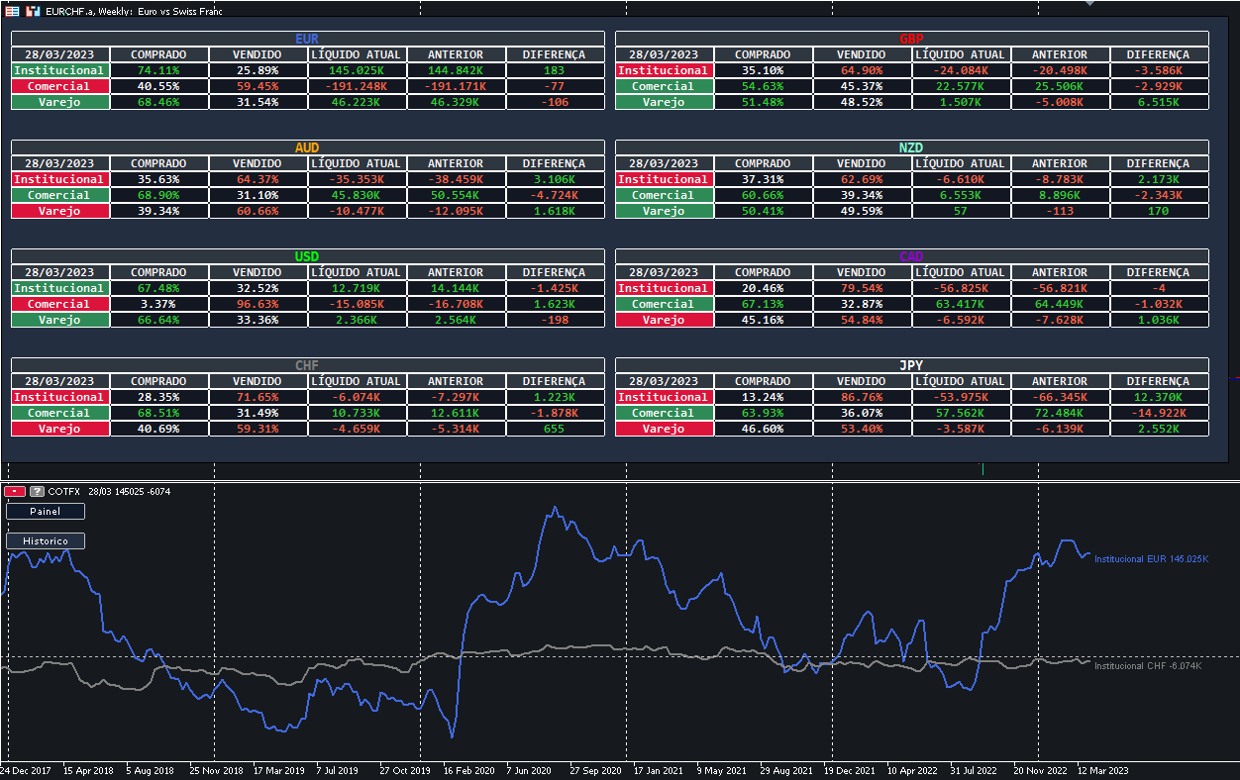Screen dimensions: 1240x780
Task: Click the COMPRADO header in AUD table
Action: (x=158, y=163)
